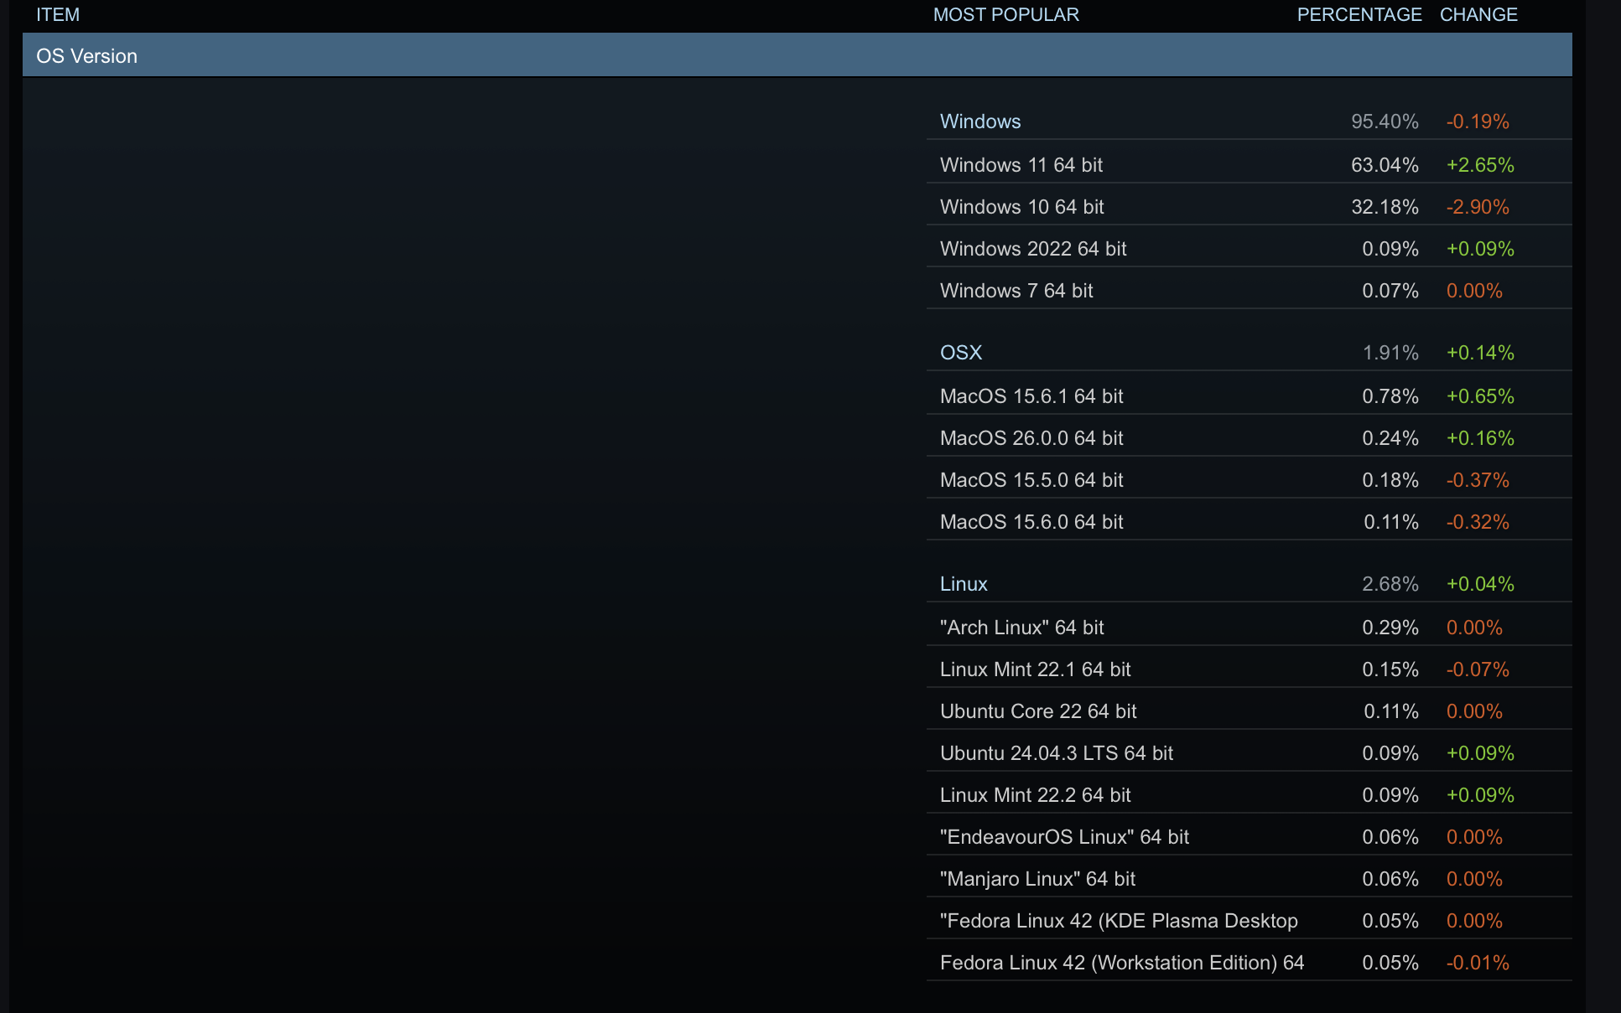
Task: Click the Windows 2022 64 bit entry
Action: [x=1032, y=249]
